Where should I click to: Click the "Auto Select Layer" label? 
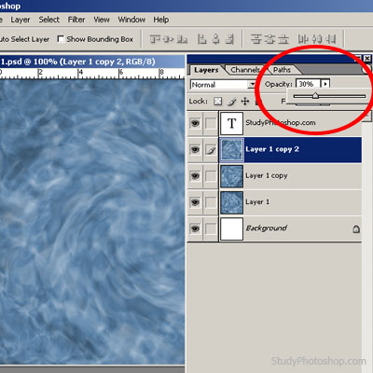click(25, 39)
